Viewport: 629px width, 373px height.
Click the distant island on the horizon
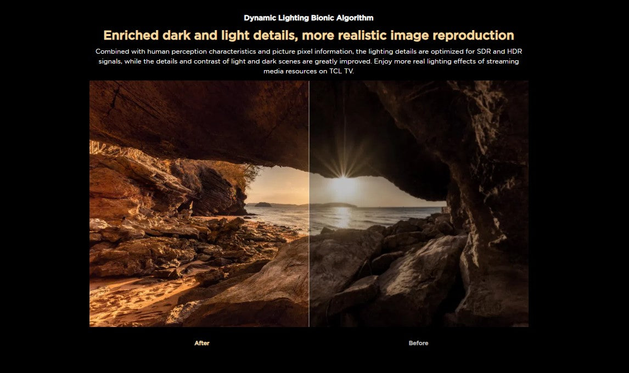coord(263,204)
